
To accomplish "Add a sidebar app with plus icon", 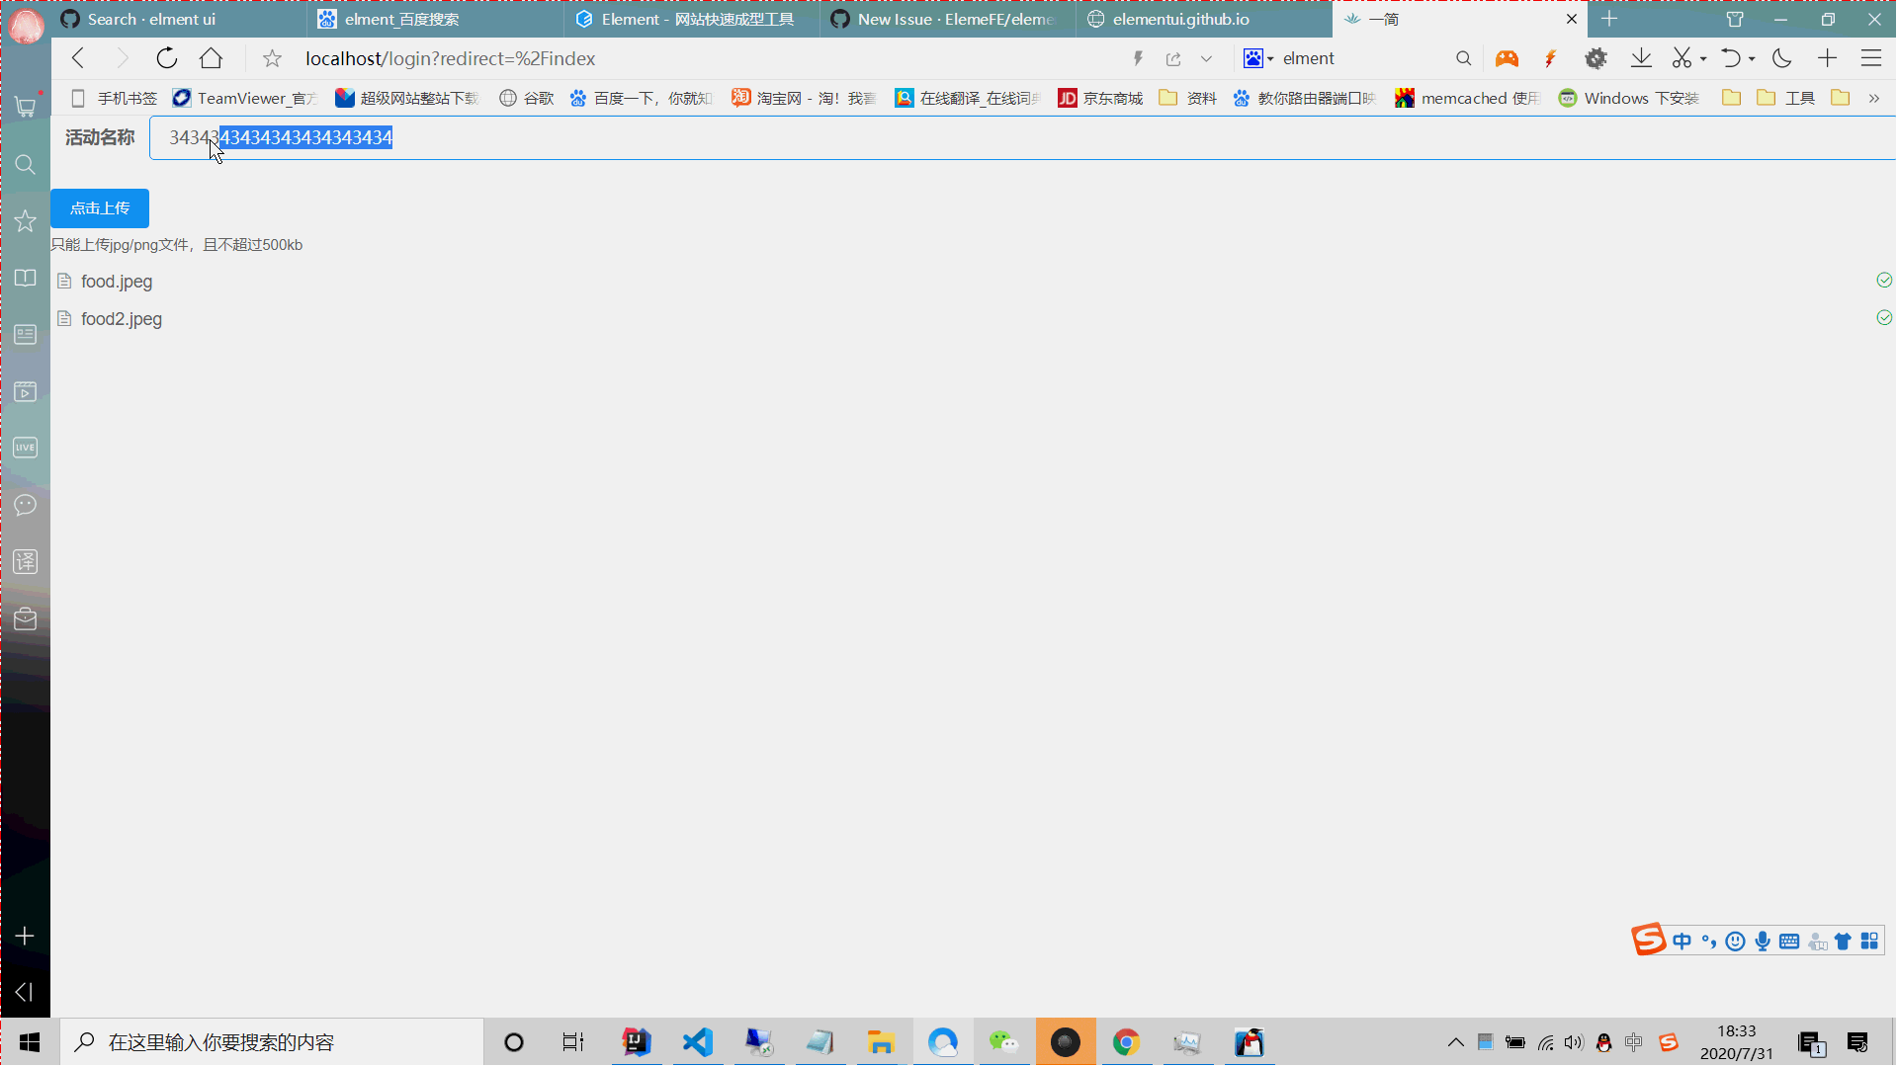I will [25, 936].
